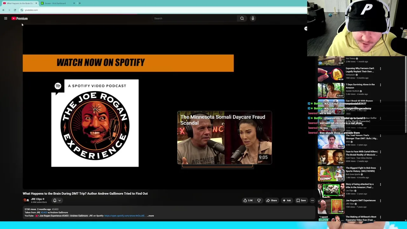Like the video with thumbs up

(x=248, y=200)
